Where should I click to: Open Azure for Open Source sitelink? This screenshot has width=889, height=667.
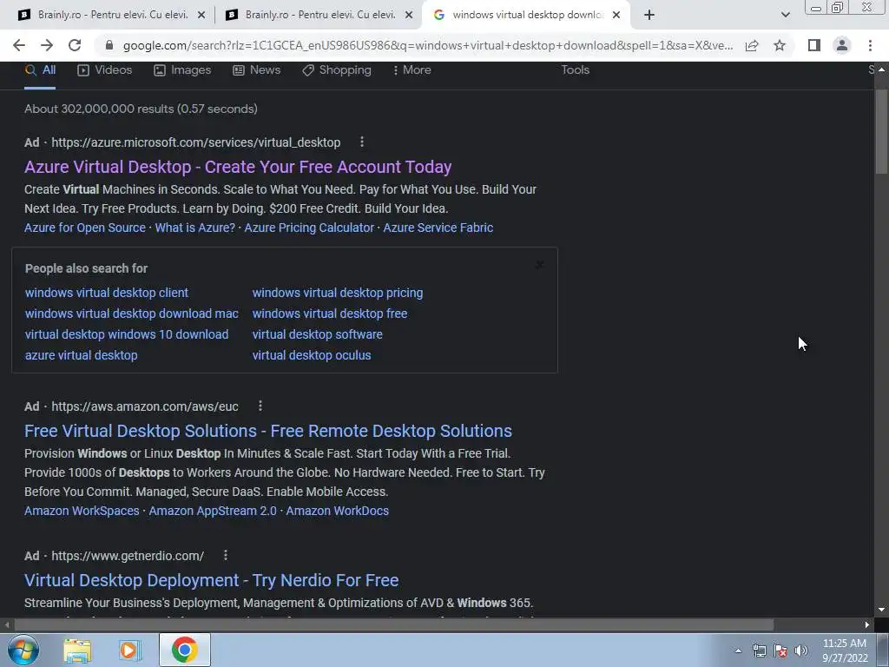(85, 228)
